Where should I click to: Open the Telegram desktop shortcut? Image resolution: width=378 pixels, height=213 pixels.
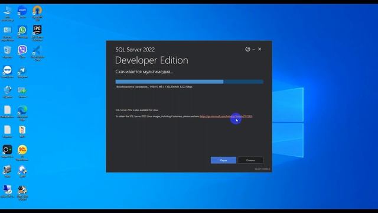click(x=22, y=72)
